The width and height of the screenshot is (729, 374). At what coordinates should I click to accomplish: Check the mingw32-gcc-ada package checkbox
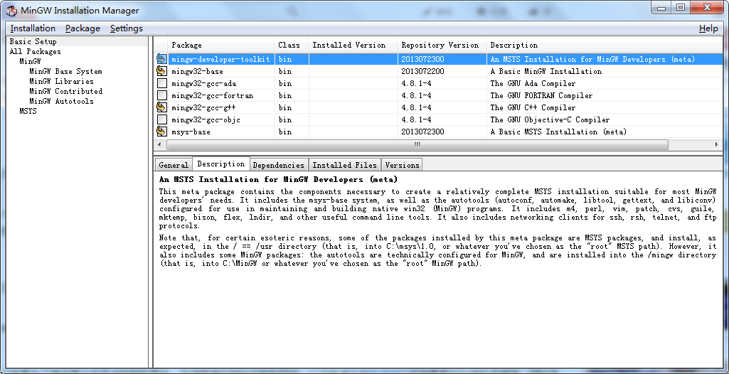tap(161, 84)
